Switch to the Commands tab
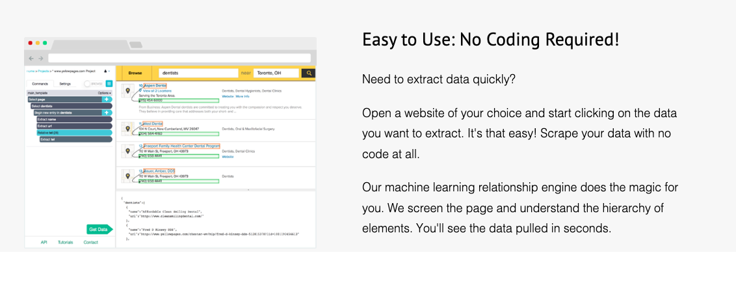Viewport: 736px width, 302px height. [x=40, y=84]
